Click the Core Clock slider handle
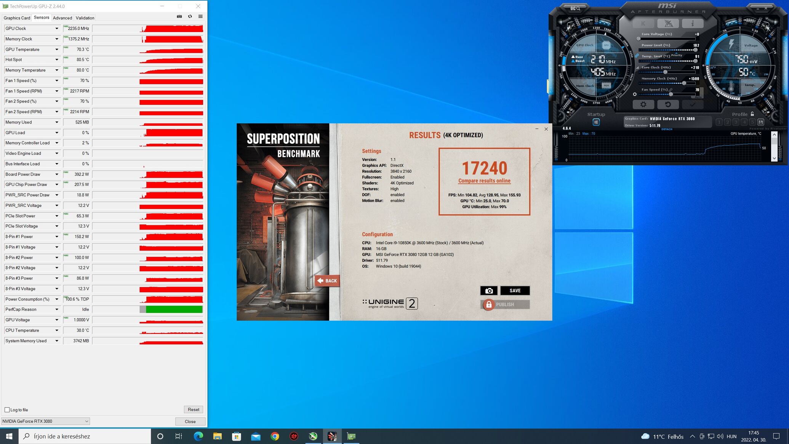The height and width of the screenshot is (444, 789). click(x=665, y=72)
